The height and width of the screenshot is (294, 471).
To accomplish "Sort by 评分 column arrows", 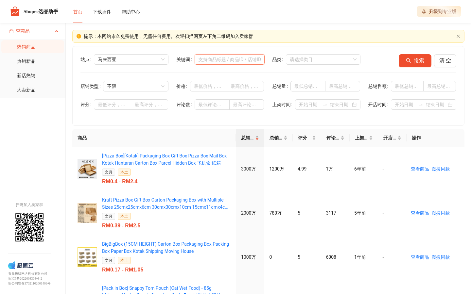I will [x=314, y=138].
